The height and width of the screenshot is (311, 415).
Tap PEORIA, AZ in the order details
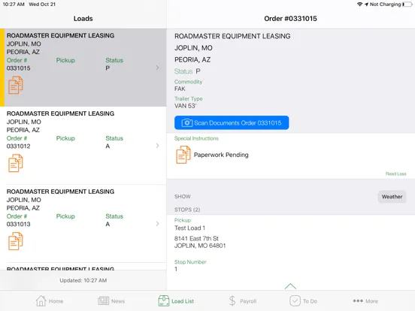coord(192,60)
